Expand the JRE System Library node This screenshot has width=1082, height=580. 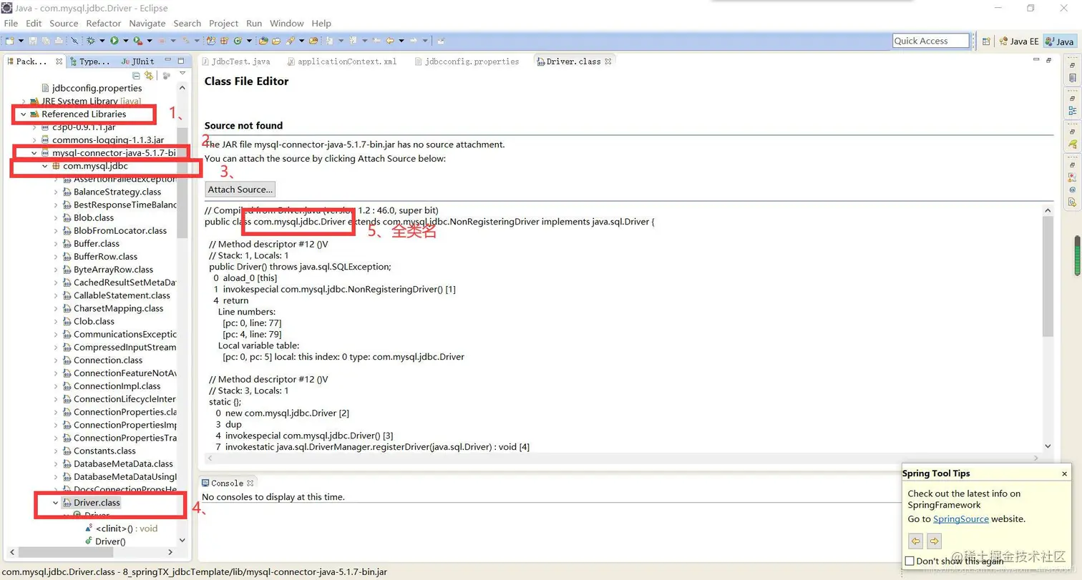(23, 102)
